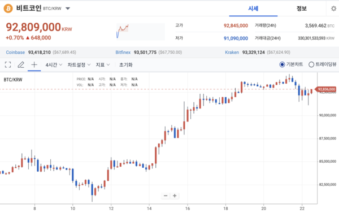This screenshot has height=213, width=339.
Task: Click the current price 92,809,000 KRW
Action: (39, 27)
